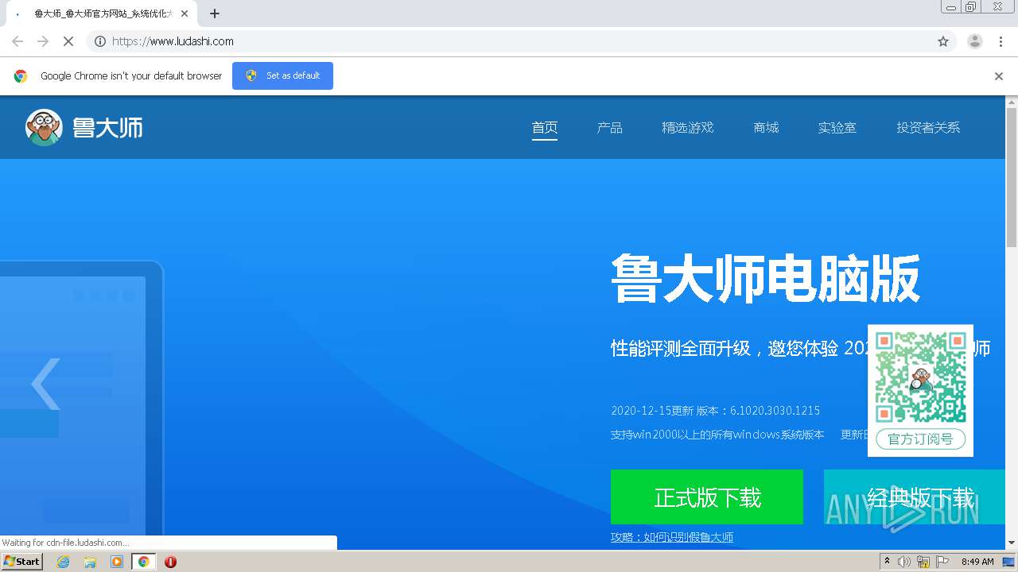Click the site information icon in address bar
Screen dimensions: 1018x572
pos(100,41)
